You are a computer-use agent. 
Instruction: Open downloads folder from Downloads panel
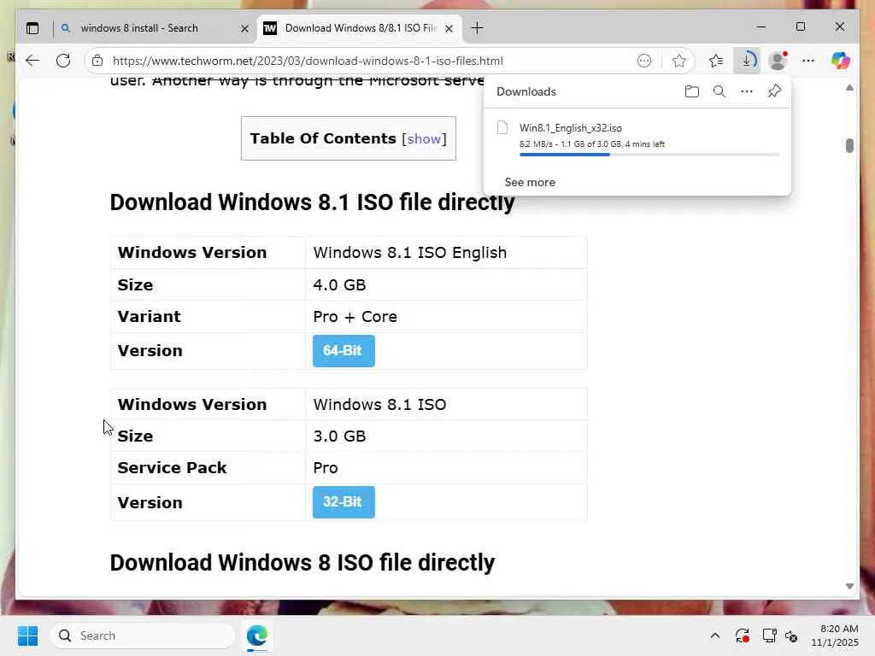point(692,91)
